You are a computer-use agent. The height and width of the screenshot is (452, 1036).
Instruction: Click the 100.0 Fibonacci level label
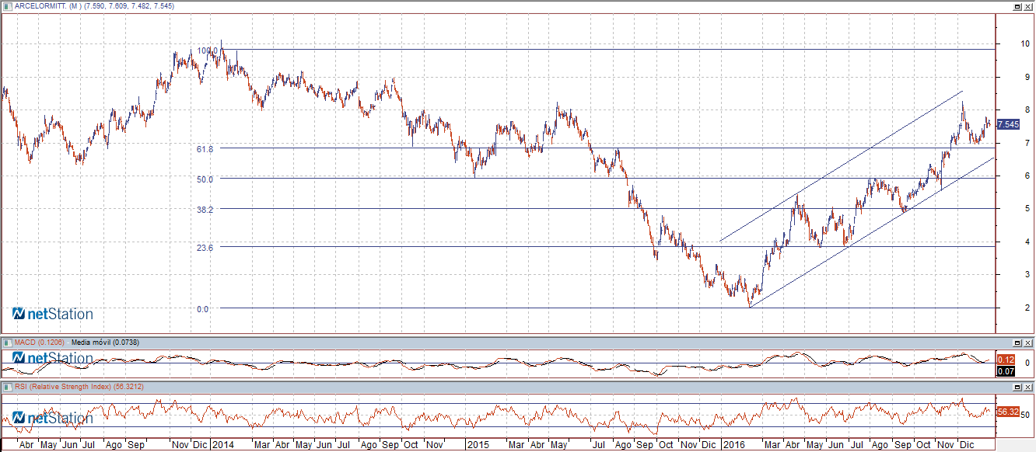tap(207, 50)
